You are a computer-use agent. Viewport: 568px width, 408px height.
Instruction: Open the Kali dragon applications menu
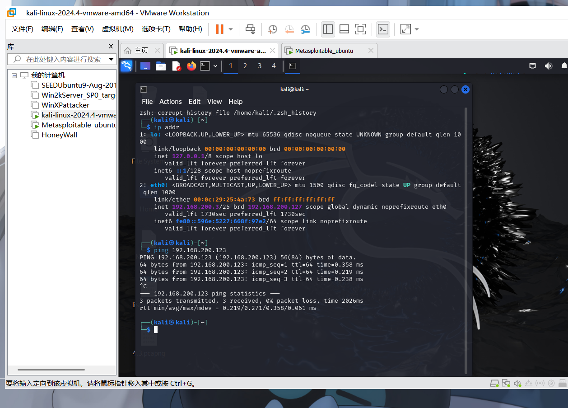(126, 66)
